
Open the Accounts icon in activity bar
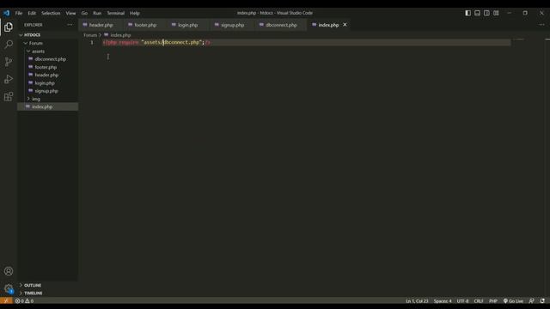click(x=9, y=271)
